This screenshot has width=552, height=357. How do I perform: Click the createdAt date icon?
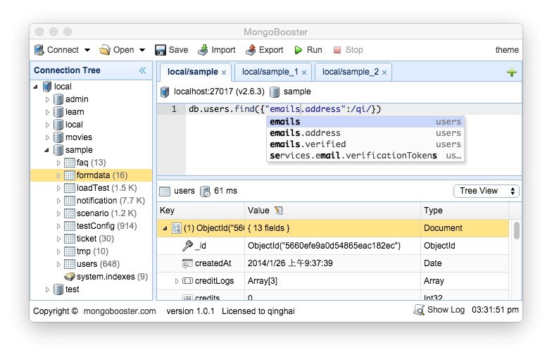[x=187, y=263]
